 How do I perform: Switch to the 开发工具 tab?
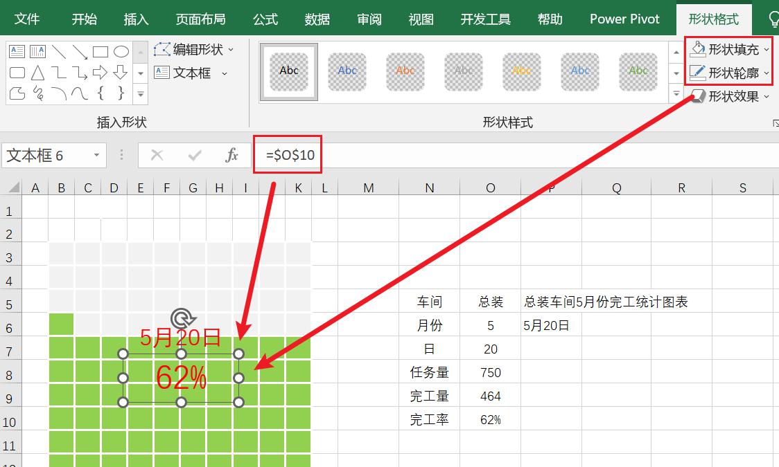click(485, 19)
